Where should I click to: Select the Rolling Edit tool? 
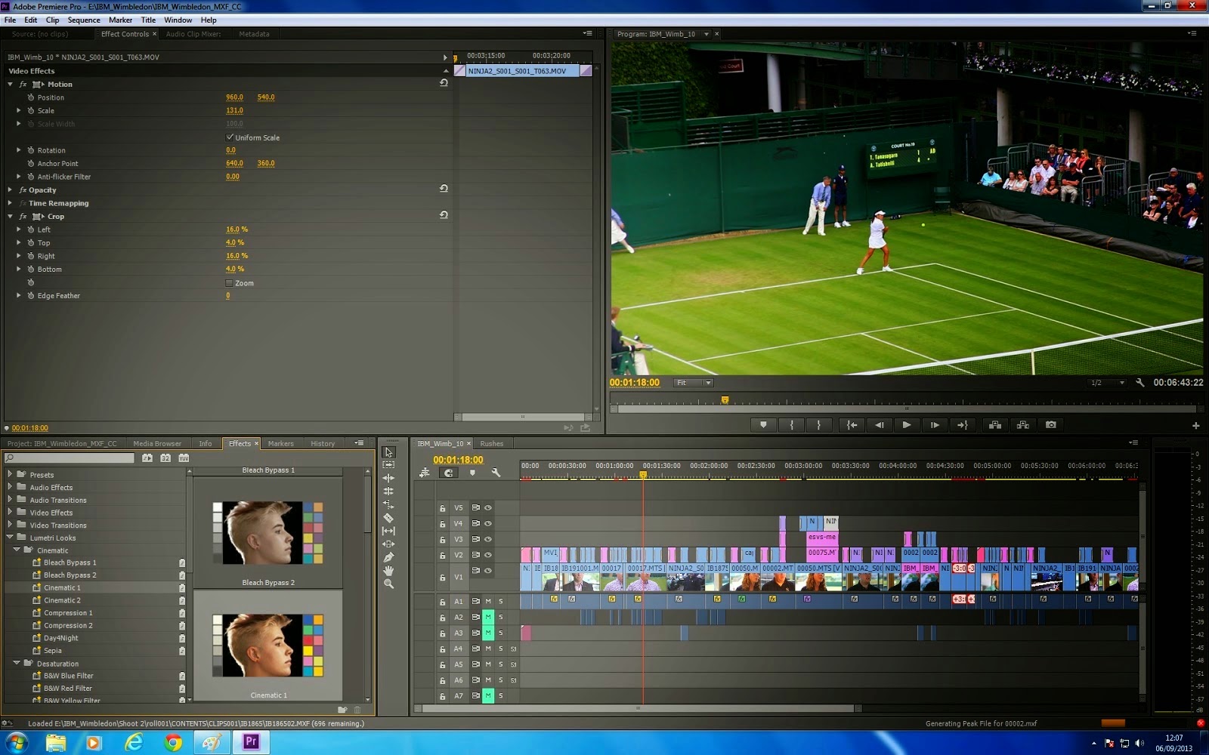(x=388, y=491)
